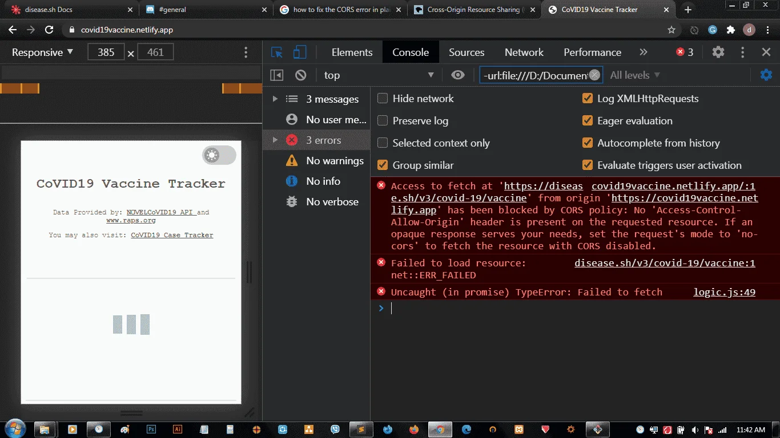Visit the CoVID19 Case Tracker link

172,235
